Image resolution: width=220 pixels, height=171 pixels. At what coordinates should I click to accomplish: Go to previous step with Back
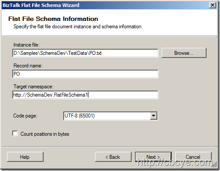point(113,157)
